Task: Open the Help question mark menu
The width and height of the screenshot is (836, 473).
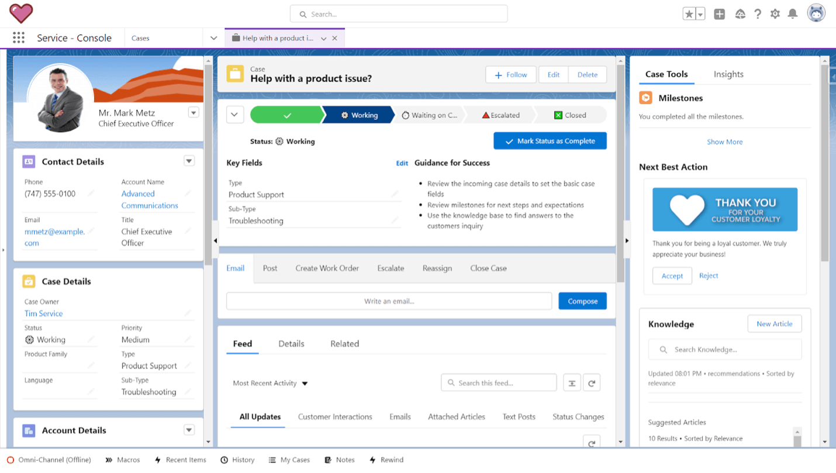Action: pos(758,13)
